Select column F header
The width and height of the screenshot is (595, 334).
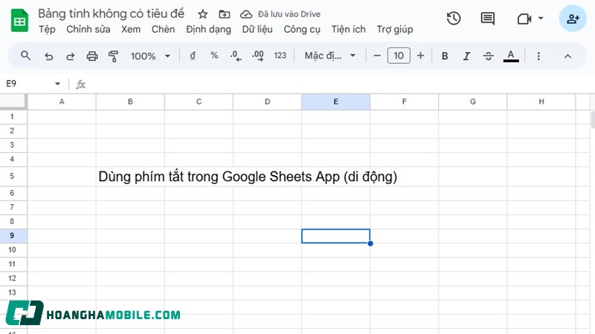[404, 102]
